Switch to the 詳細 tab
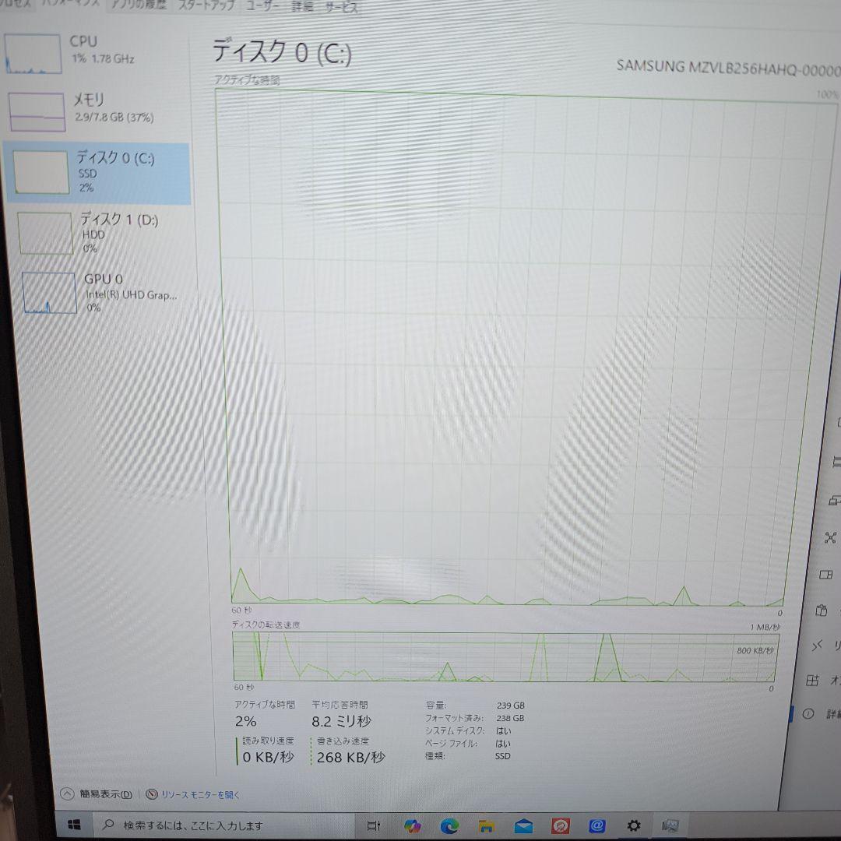The image size is (841, 841). [x=301, y=6]
